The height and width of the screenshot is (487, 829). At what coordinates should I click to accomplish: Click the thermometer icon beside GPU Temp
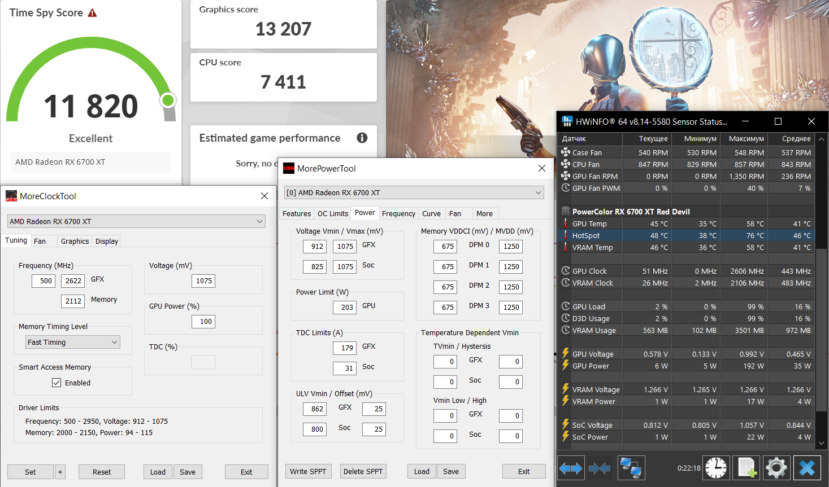tap(566, 223)
